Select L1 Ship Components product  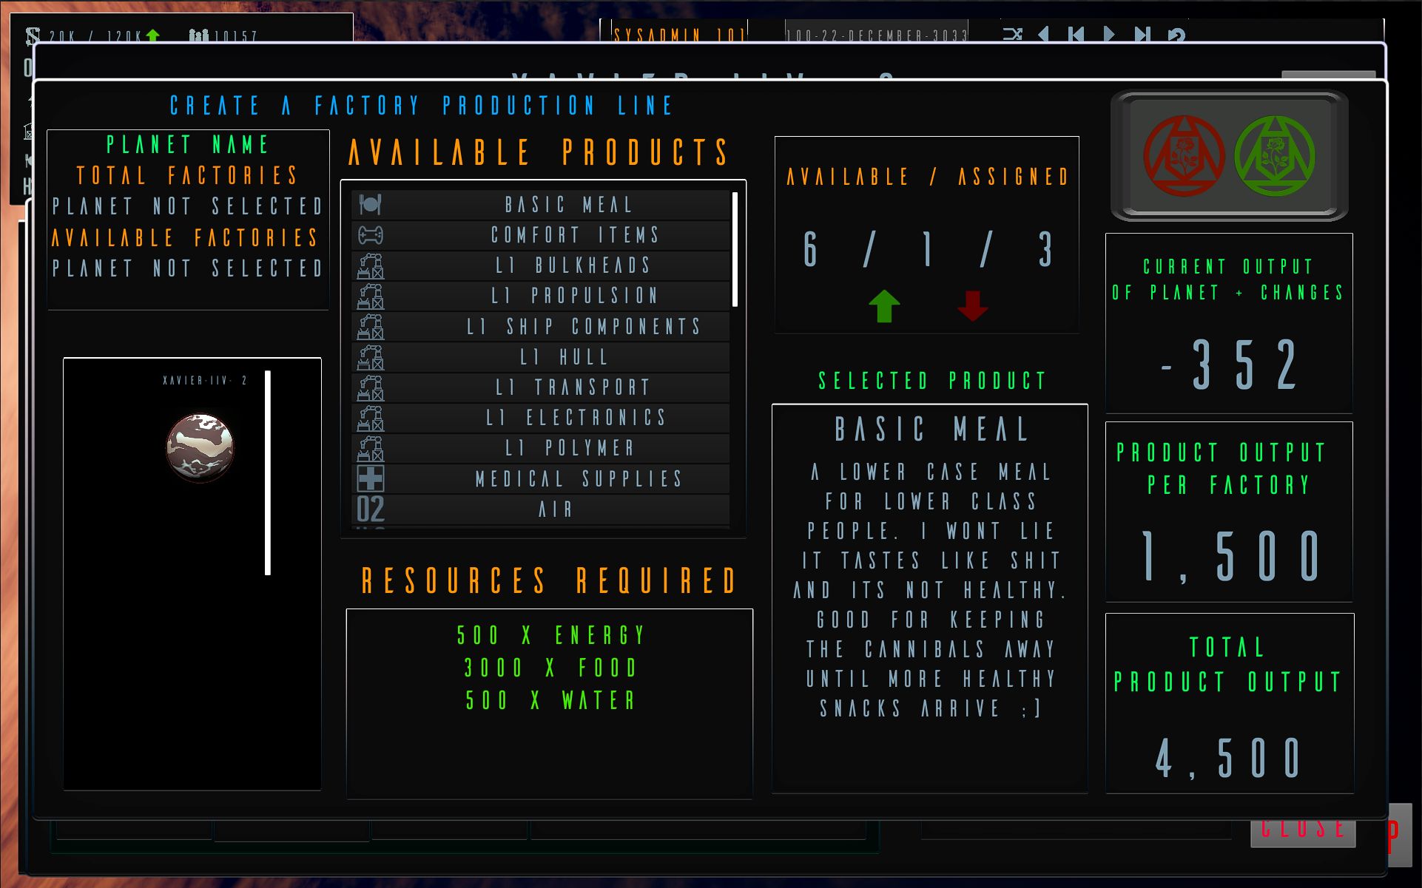tap(583, 326)
